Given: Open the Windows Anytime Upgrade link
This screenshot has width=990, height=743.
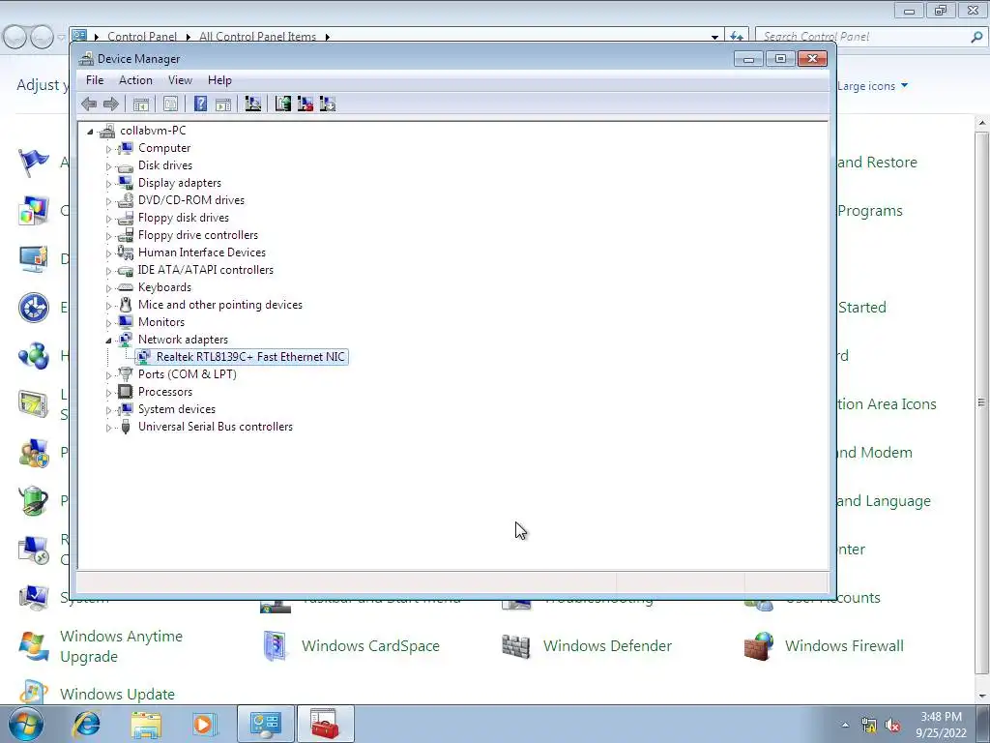Looking at the screenshot, I should (121, 646).
